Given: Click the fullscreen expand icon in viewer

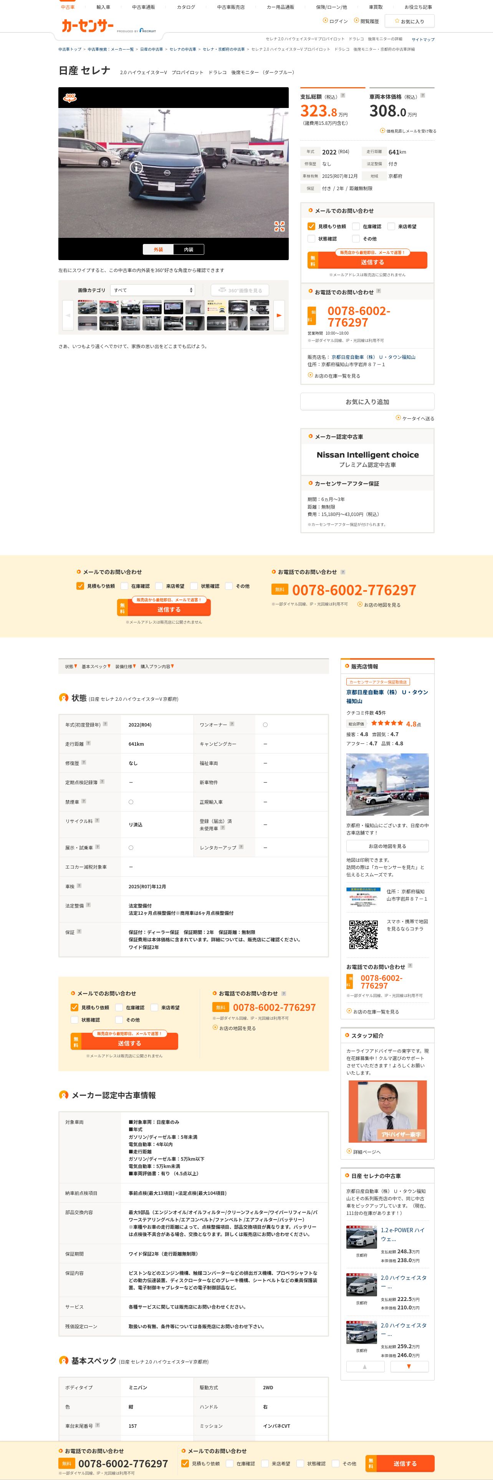Looking at the screenshot, I should coord(279,226).
